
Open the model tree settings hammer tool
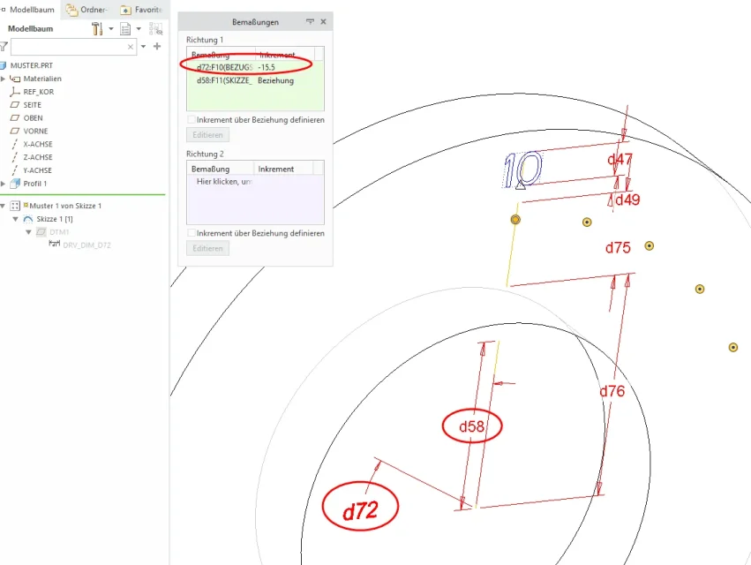coord(97,29)
